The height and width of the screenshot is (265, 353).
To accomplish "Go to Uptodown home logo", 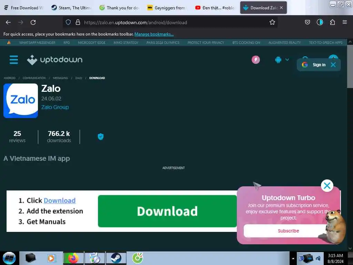I will tap(55, 60).
